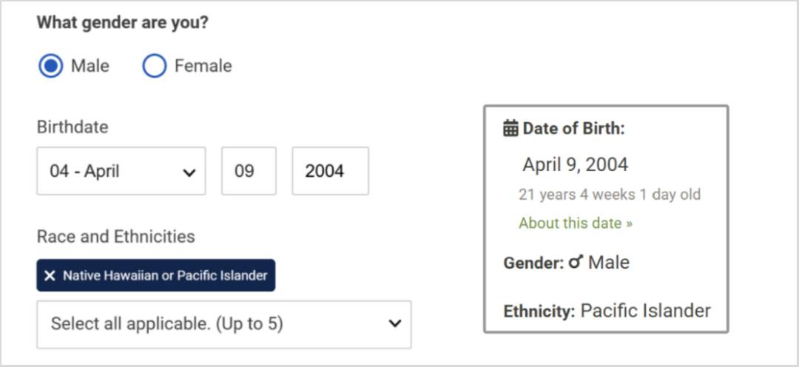Image resolution: width=799 pixels, height=367 pixels.
Task: Click the calendar icon beside Date of Birth
Action: tap(510, 129)
